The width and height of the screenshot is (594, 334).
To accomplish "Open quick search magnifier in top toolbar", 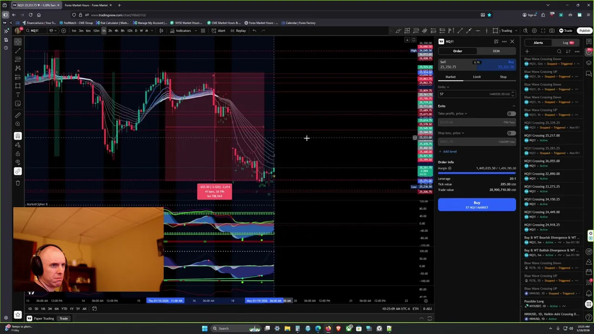I will pos(525,31).
